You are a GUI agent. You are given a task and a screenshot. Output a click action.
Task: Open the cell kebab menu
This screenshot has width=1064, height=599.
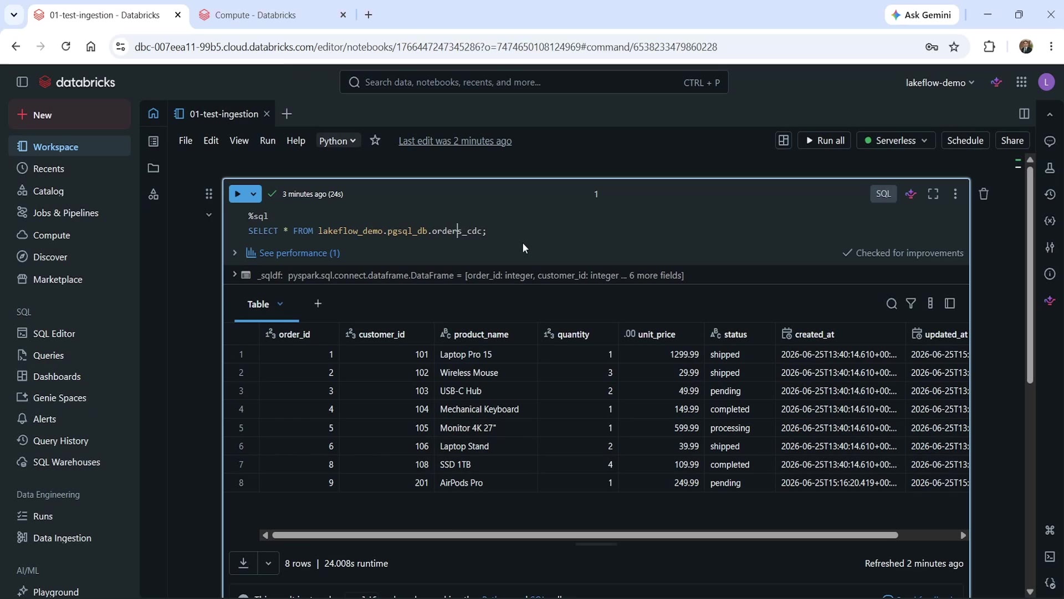tap(955, 194)
